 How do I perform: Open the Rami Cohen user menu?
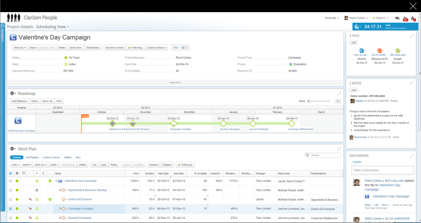point(356,18)
